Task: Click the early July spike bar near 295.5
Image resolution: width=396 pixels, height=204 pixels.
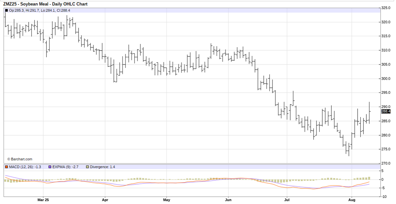Action: pyautogui.click(x=293, y=98)
